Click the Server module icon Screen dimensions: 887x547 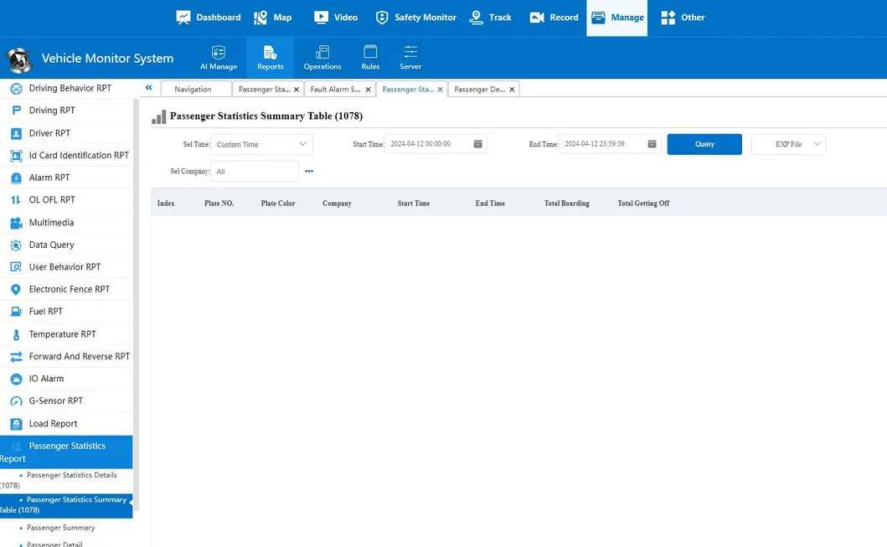pos(410,51)
